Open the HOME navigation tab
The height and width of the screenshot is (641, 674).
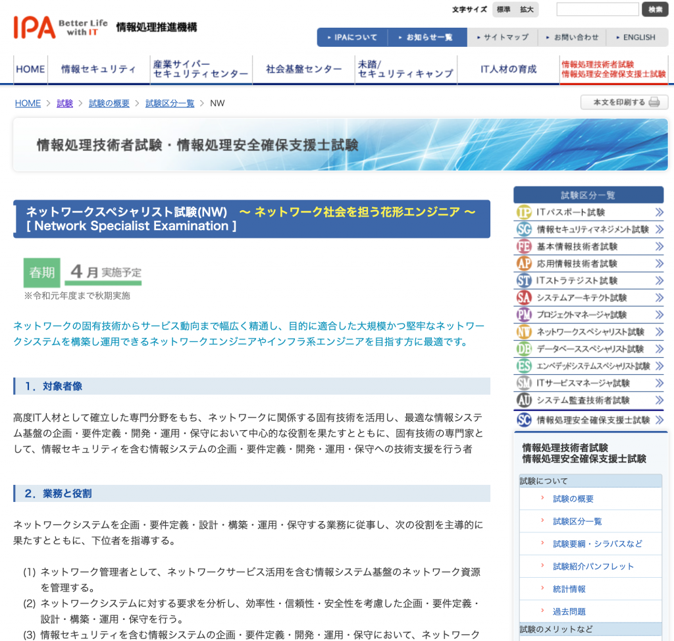[x=30, y=69]
